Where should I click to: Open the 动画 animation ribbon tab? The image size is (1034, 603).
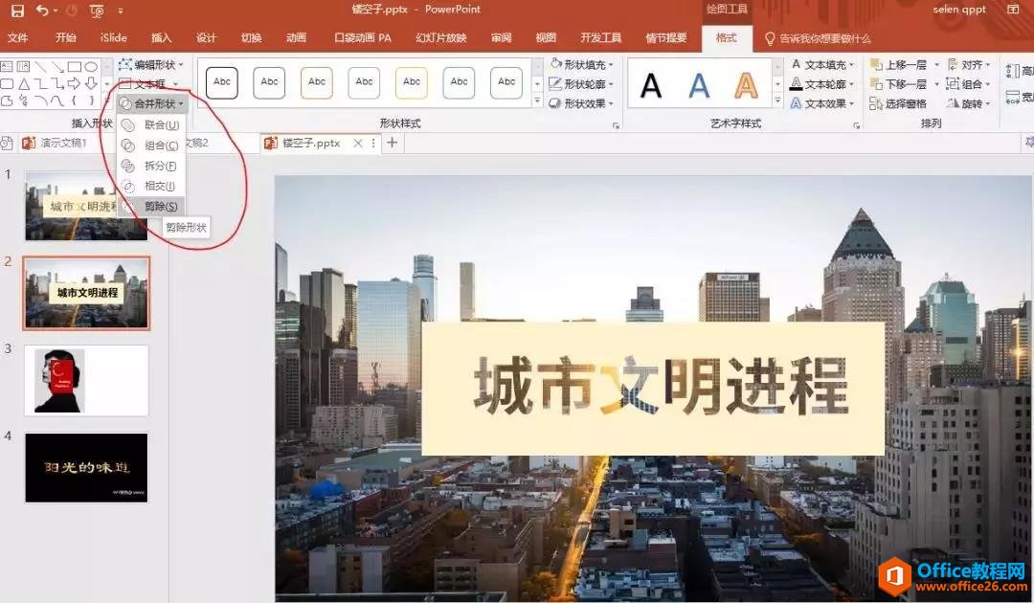[296, 38]
